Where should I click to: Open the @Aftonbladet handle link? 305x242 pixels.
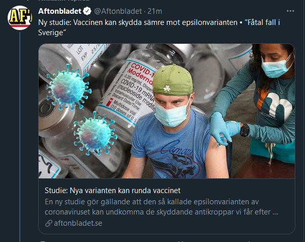118,11
